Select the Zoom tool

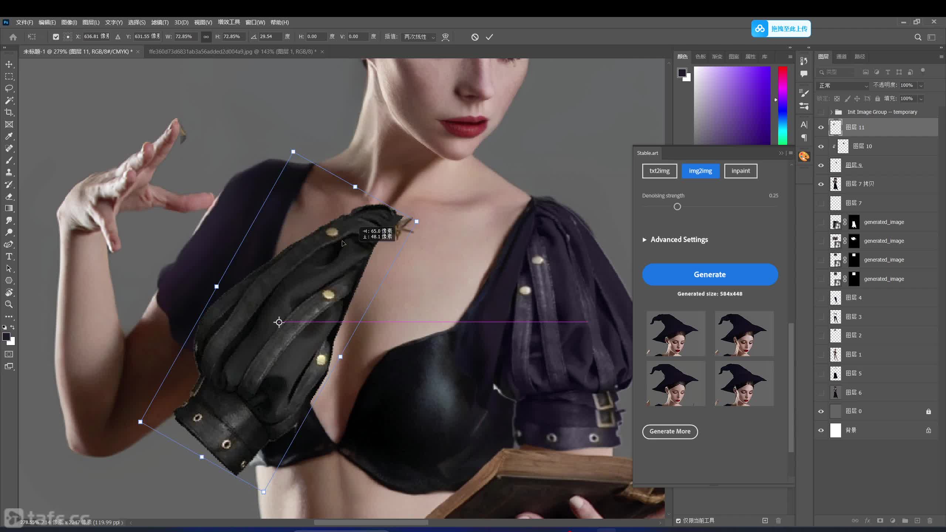pos(9,304)
